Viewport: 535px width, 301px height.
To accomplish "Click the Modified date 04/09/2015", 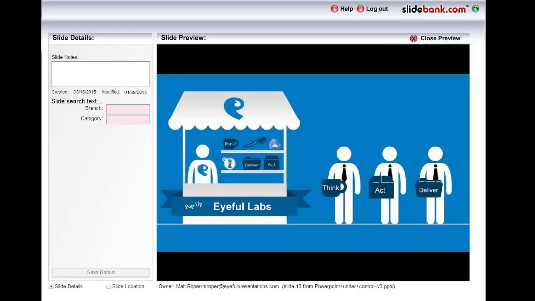I will (135, 92).
